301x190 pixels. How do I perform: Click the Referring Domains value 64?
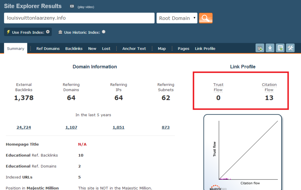[71, 98]
